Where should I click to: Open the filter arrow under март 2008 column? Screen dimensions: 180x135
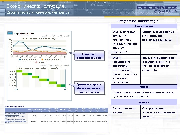click(49, 111)
